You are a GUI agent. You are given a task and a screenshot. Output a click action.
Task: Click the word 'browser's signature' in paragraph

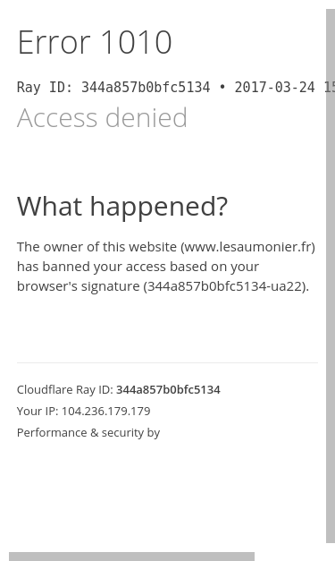79,286
